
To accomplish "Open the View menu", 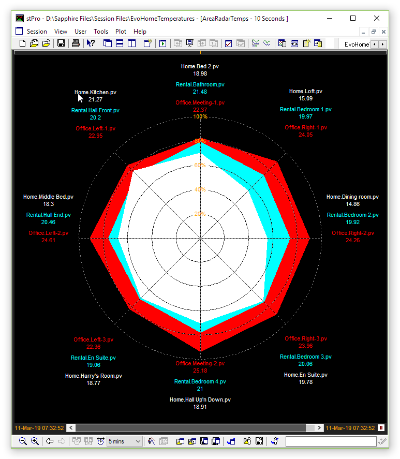I will click(x=61, y=32).
